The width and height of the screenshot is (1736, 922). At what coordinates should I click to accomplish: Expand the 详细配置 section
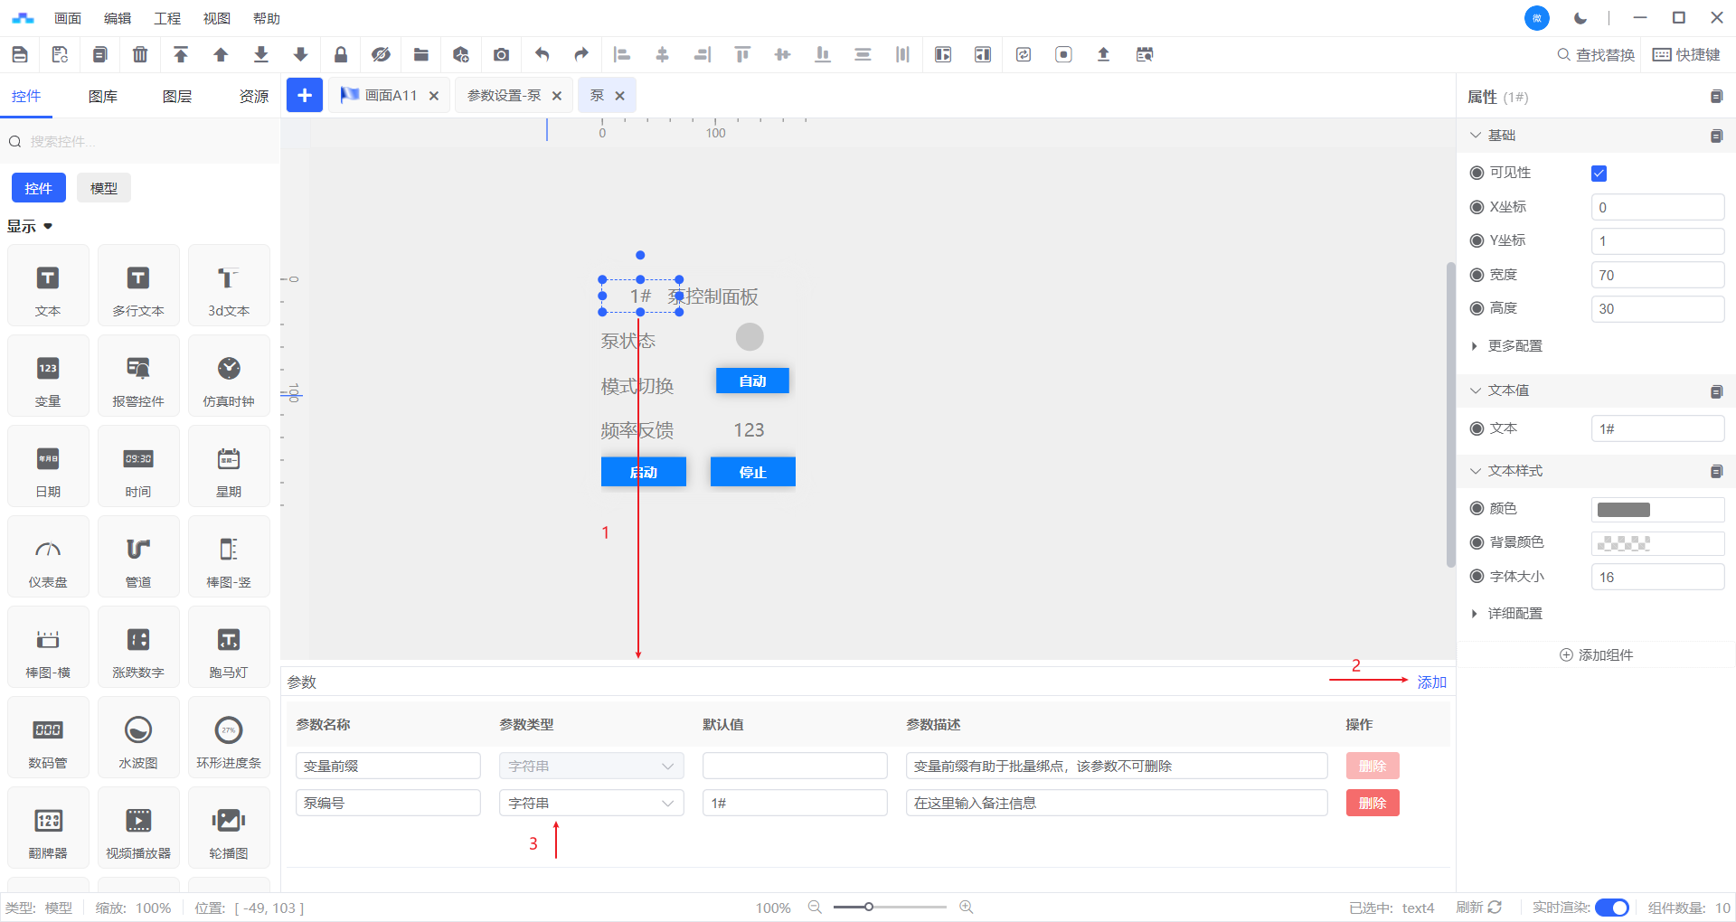tap(1514, 614)
